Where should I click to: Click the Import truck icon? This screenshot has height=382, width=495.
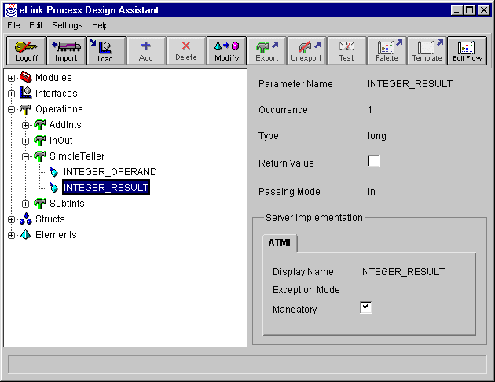pos(66,46)
